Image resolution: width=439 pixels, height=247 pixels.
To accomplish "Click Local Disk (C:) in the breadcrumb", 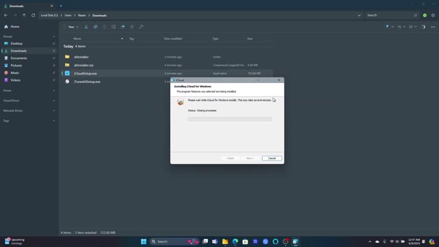I will [49, 15].
